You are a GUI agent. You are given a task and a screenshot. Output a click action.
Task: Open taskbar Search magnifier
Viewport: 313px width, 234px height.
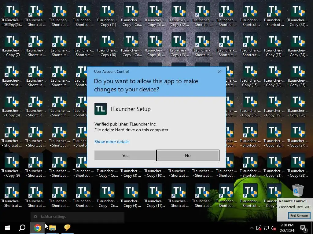(22, 228)
